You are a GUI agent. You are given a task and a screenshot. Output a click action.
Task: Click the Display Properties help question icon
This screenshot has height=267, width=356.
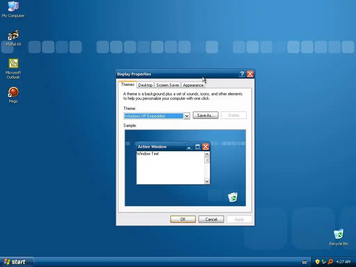pyautogui.click(x=242, y=74)
